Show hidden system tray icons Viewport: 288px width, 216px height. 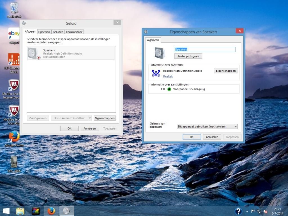247,211
